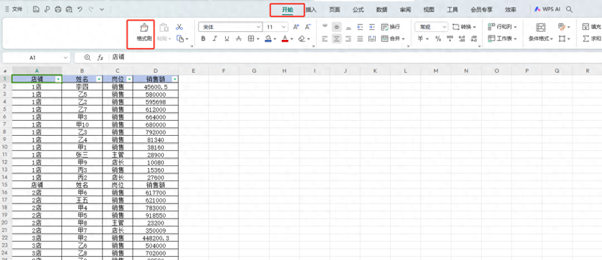Click the 填充 (Fill) button

(592, 27)
